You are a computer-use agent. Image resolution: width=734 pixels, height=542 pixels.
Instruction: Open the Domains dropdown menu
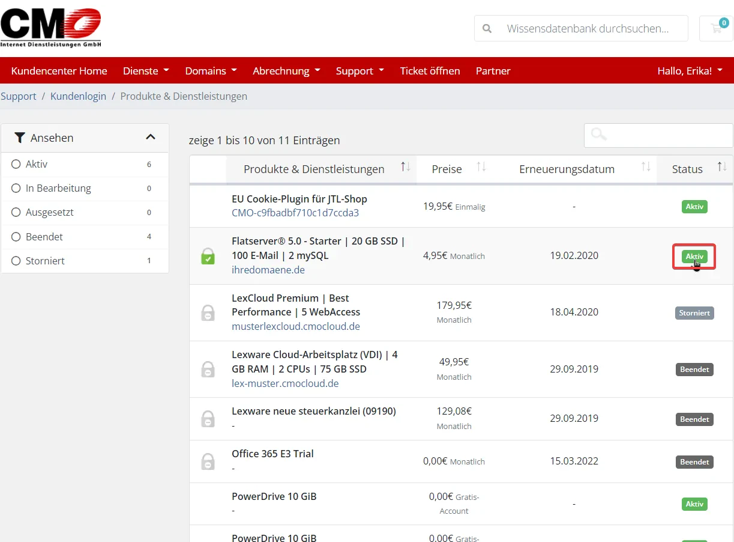(x=211, y=71)
